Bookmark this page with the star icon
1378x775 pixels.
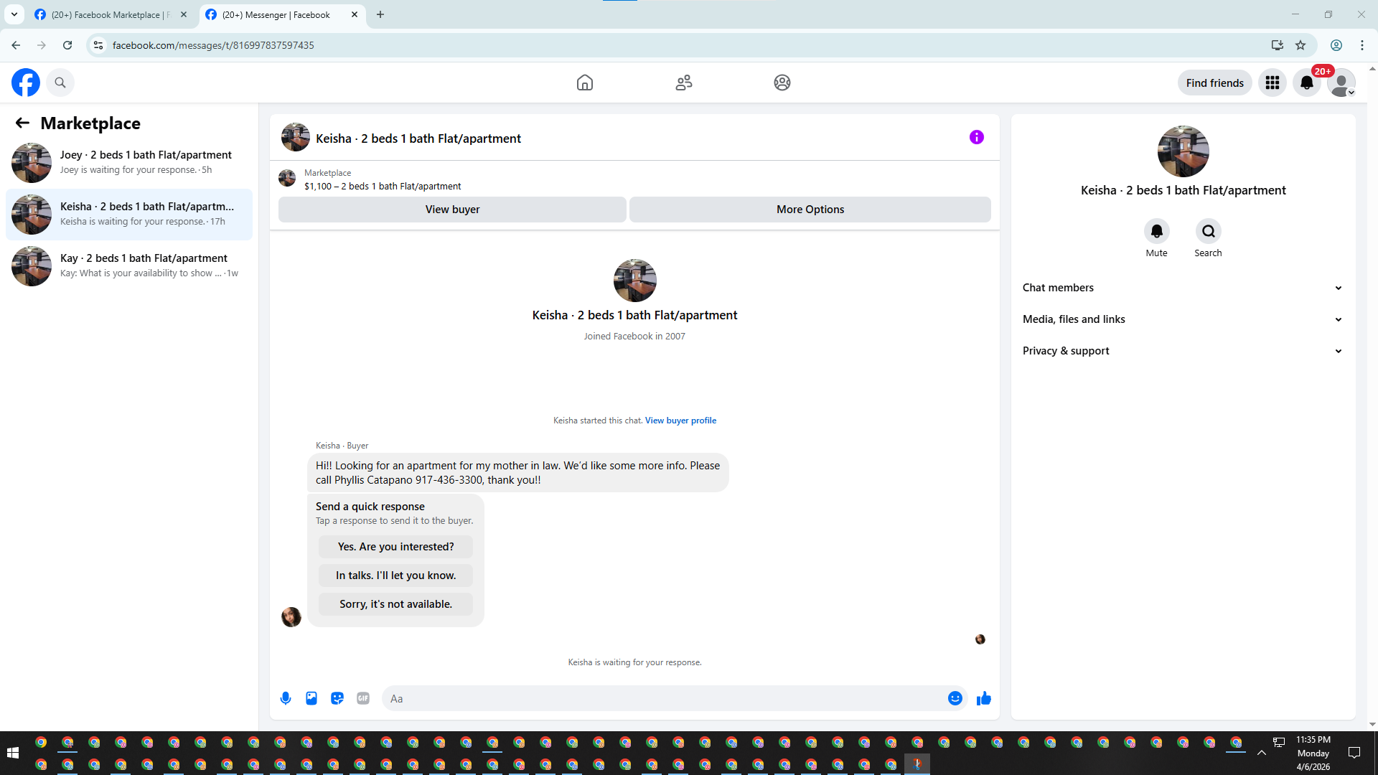coord(1300,45)
